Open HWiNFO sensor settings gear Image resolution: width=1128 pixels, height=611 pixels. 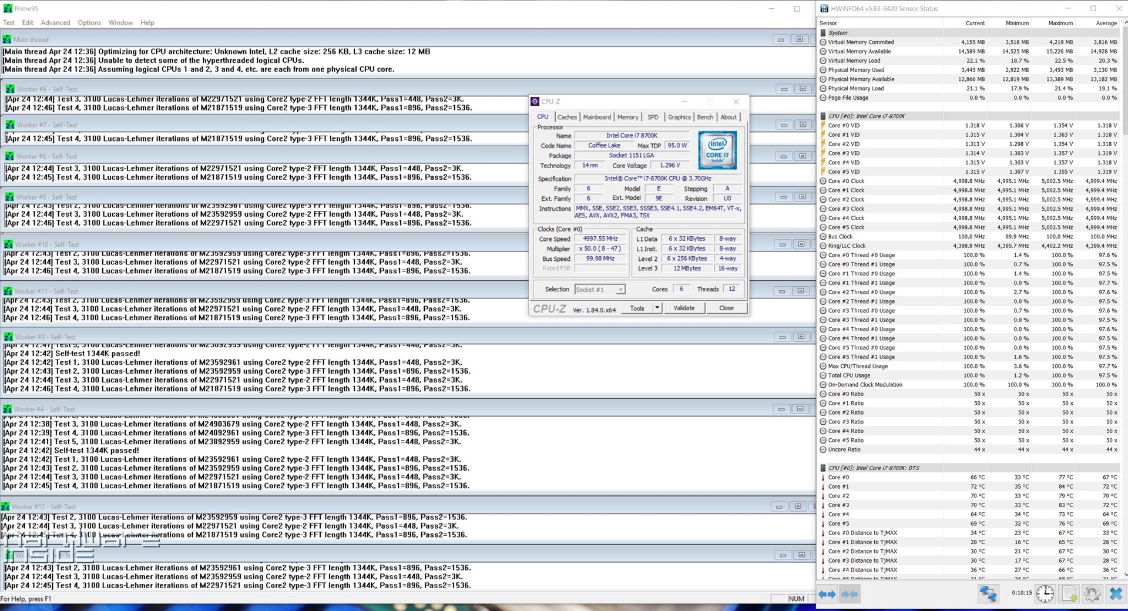pos(1092,594)
